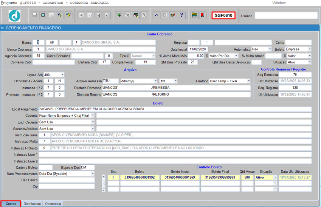This screenshot has width=321, height=207.
Task: Go to the previous record
Action: pos(90,15)
